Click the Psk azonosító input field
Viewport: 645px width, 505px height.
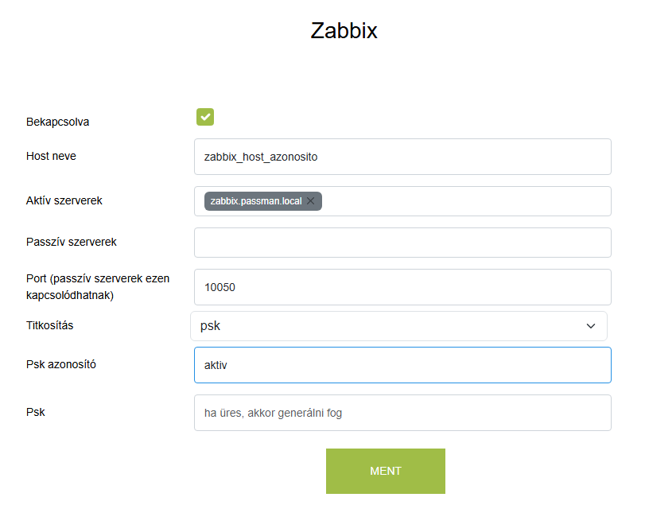click(402, 365)
